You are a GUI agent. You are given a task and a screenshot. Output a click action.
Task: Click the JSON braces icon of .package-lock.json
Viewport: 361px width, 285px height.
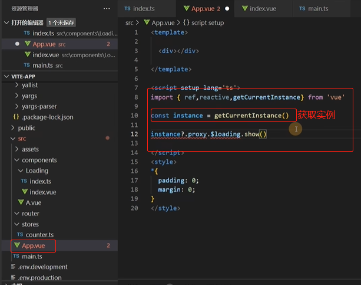[x=16, y=117]
